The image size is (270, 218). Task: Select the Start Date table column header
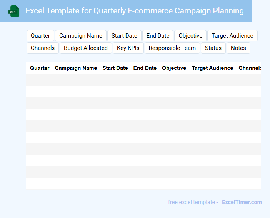pyautogui.click(x=115, y=68)
